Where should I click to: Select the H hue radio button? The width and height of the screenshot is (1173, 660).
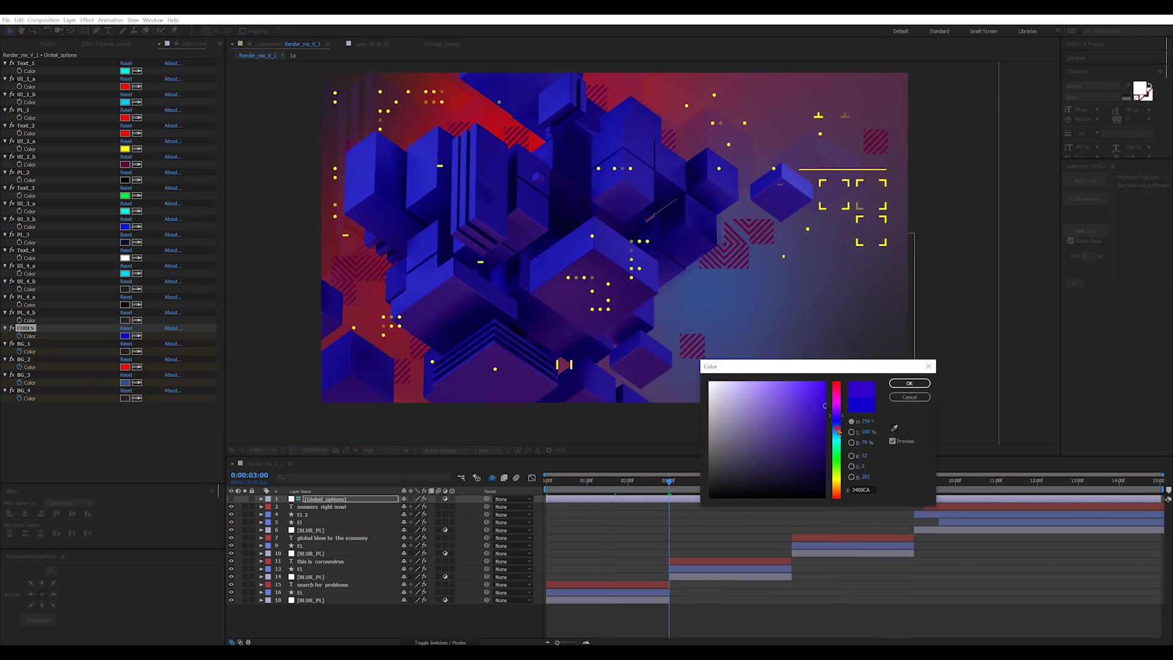pyautogui.click(x=851, y=422)
